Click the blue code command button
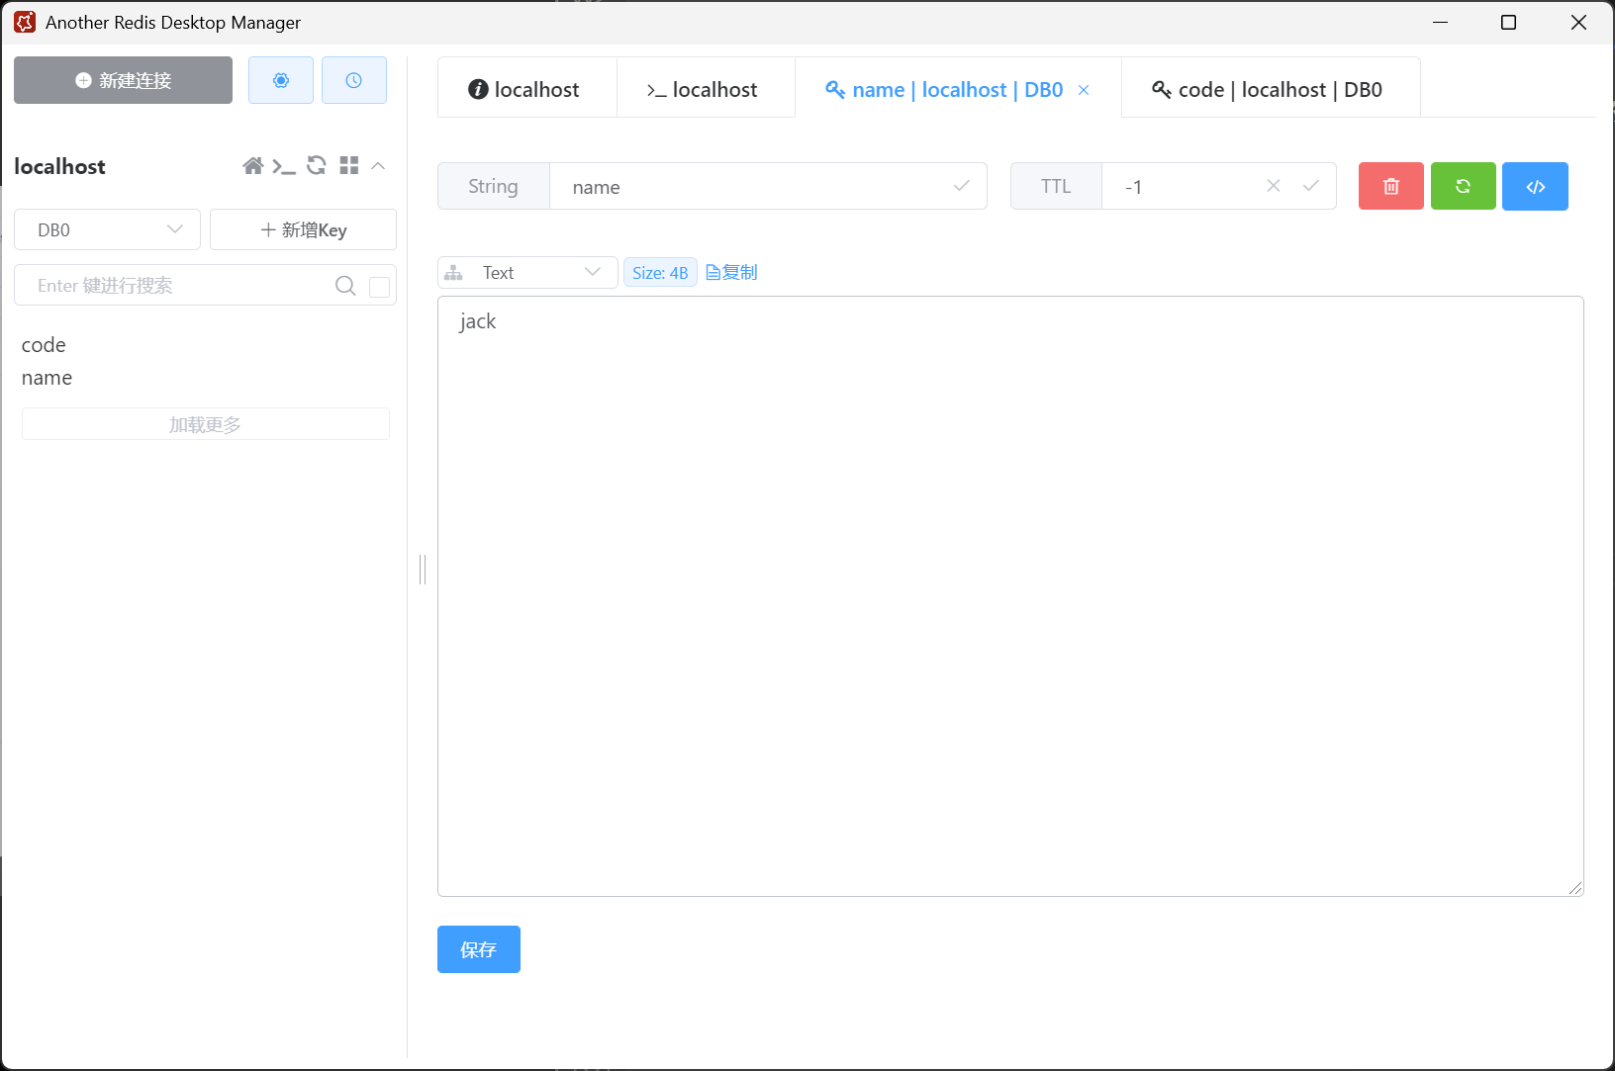Image resolution: width=1615 pixels, height=1071 pixels. (x=1535, y=186)
